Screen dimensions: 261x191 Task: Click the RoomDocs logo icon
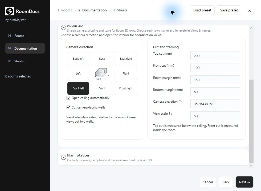[x=10, y=11]
